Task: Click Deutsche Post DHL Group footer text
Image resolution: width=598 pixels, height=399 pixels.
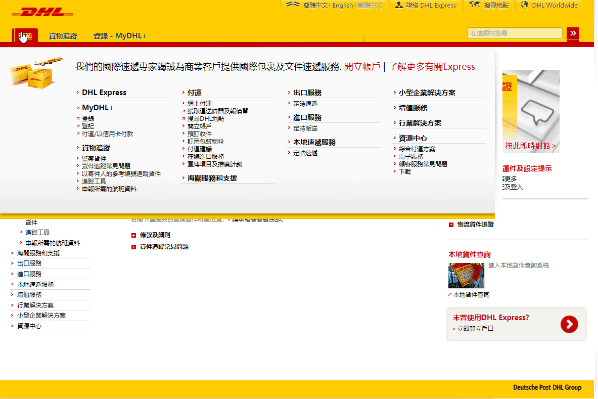Action: tap(547, 387)
